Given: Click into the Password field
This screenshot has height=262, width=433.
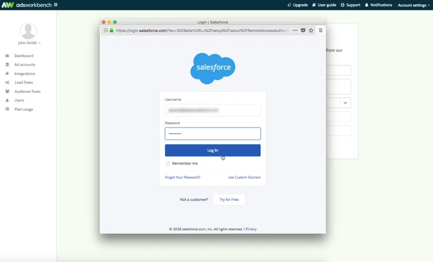Looking at the screenshot, I should 213,134.
